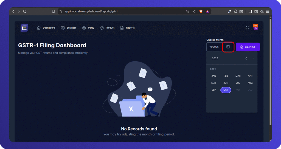281x149 pixels.
Task: Click the Leo AI sparkle icon
Action: tap(262, 11)
